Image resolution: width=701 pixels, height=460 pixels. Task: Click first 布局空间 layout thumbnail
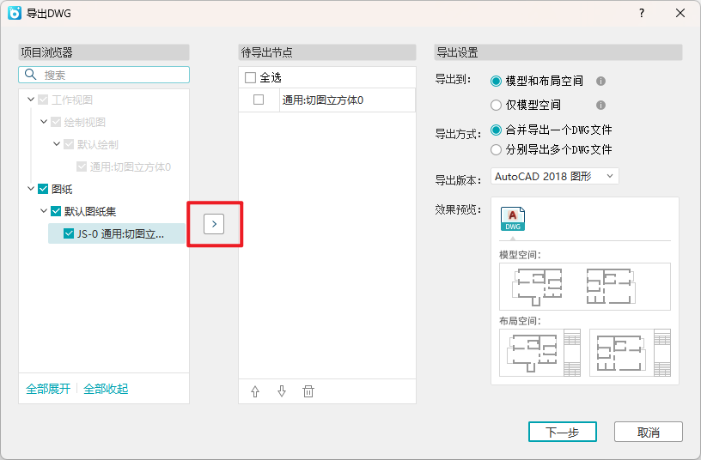click(540, 353)
